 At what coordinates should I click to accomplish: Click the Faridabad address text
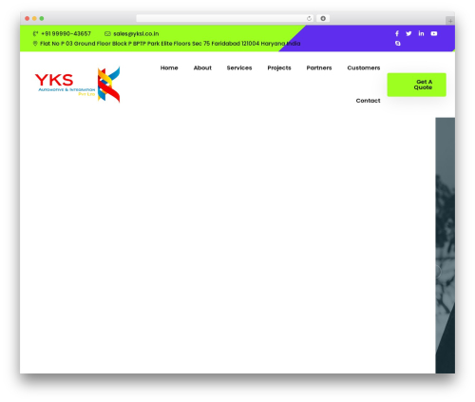click(170, 44)
